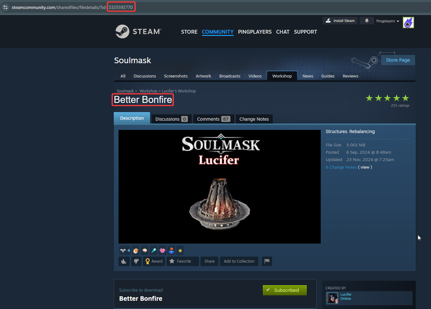This screenshot has height=309, width=431.
Task: Open the COMMUNITY menu
Action: point(218,32)
